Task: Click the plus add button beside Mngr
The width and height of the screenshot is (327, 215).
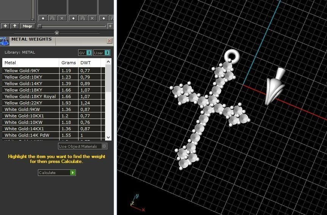Action: pos(5,26)
